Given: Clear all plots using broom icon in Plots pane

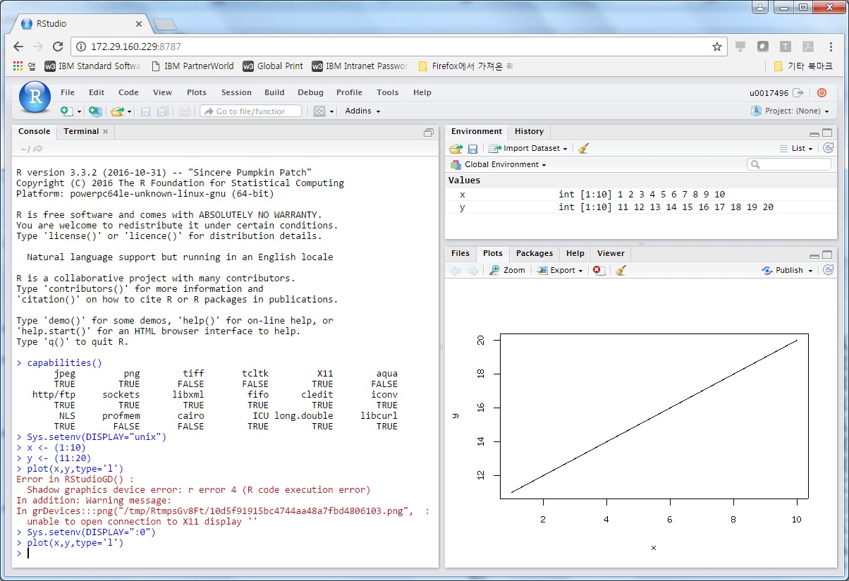Looking at the screenshot, I should click(621, 271).
